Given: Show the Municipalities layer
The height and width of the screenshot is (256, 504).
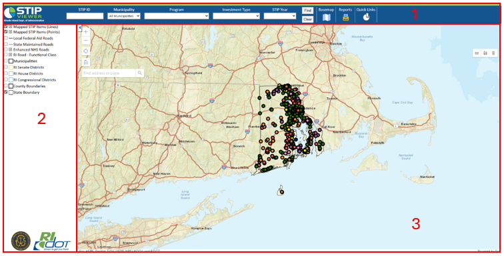Looking at the screenshot, I should point(6,61).
